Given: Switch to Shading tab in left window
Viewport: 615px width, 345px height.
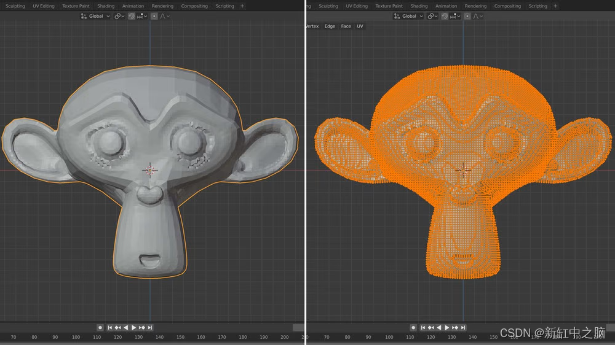Looking at the screenshot, I should tap(106, 6).
